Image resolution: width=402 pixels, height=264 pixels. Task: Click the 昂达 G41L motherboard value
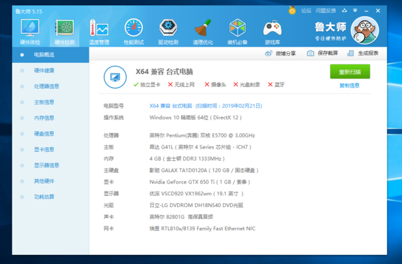pyautogui.click(x=200, y=147)
